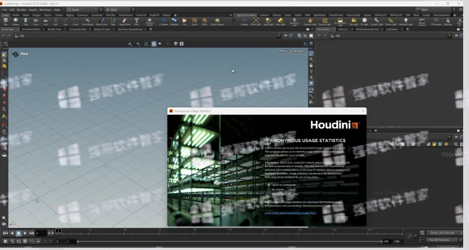Screen dimensions: 469x250
Task: Add a Volume Light from the shelf
Action: pyautogui.click(x=310, y=21)
